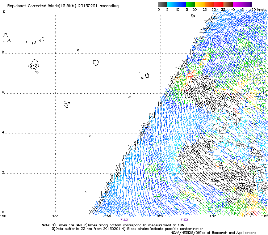This screenshot has width=268, height=235.
Task: Click the purple '7:23' time between 156 and 159
Action: pyautogui.click(x=124, y=219)
